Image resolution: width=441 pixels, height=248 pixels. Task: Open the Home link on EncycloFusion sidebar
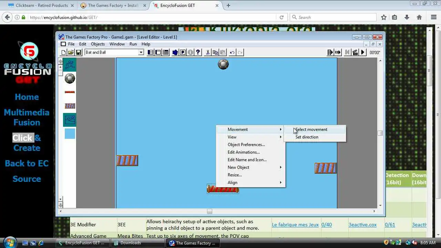pos(27,97)
